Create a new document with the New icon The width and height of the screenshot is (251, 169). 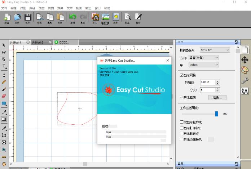7,18
